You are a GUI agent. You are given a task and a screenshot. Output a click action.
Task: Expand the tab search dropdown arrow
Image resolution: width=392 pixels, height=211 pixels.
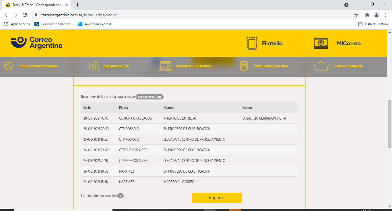pos(346,5)
